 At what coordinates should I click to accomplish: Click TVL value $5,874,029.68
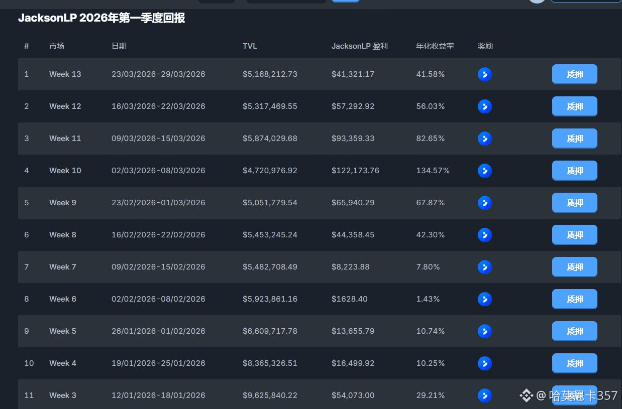270,139
